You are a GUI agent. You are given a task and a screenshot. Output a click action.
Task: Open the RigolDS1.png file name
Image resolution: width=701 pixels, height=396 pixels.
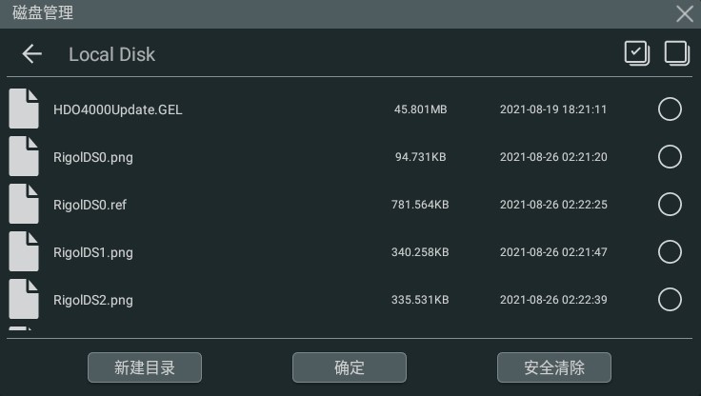coord(93,252)
